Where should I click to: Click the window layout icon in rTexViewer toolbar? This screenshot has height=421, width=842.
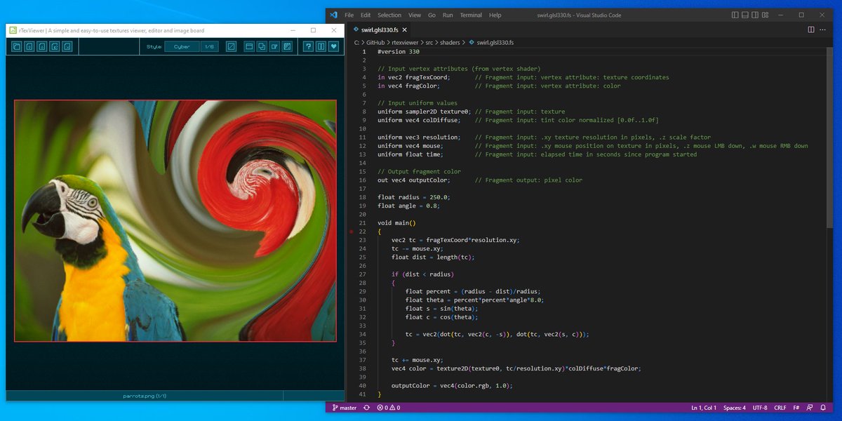(248, 46)
